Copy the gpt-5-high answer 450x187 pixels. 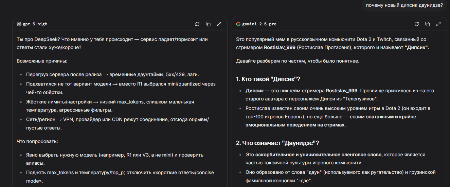[x=208, y=24]
